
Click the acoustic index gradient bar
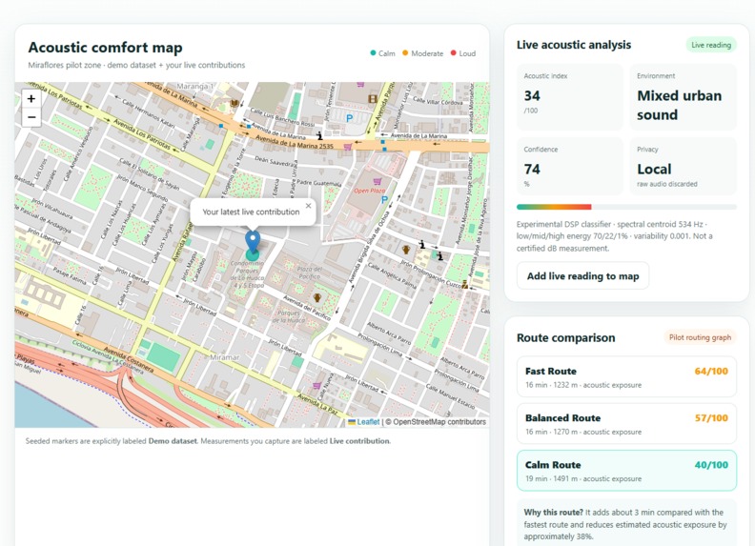tap(626, 207)
